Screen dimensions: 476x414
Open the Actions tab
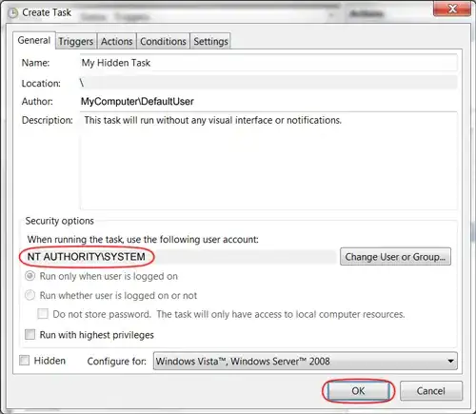[x=117, y=41]
